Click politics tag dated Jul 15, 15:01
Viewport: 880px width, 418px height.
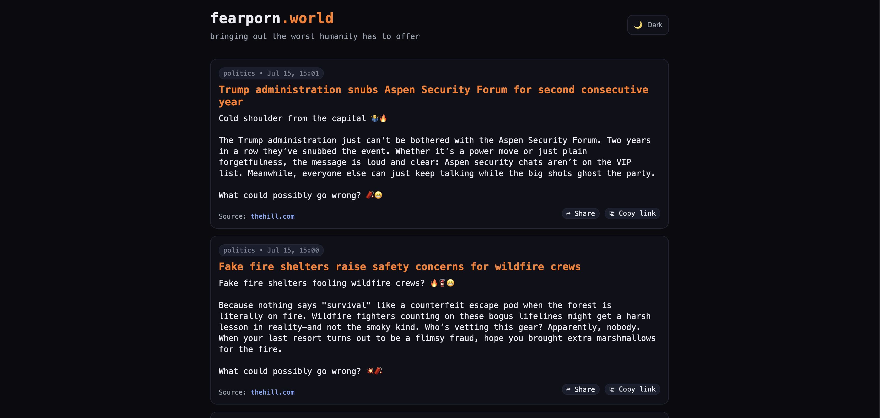tap(271, 73)
